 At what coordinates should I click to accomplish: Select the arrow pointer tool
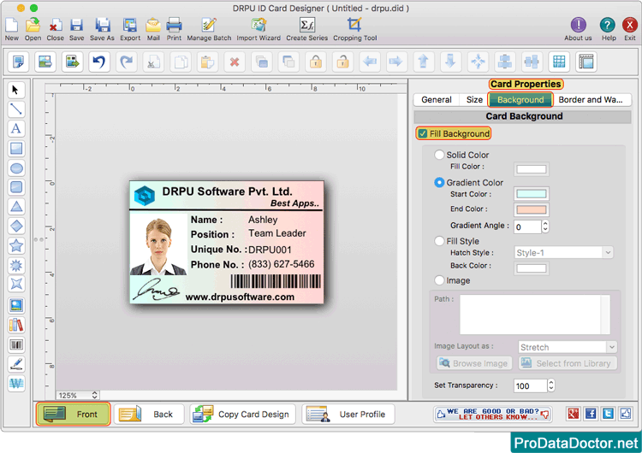point(16,90)
